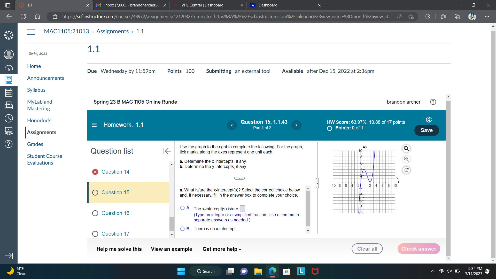Click the Check answer button
The height and width of the screenshot is (279, 496).
pos(419,249)
